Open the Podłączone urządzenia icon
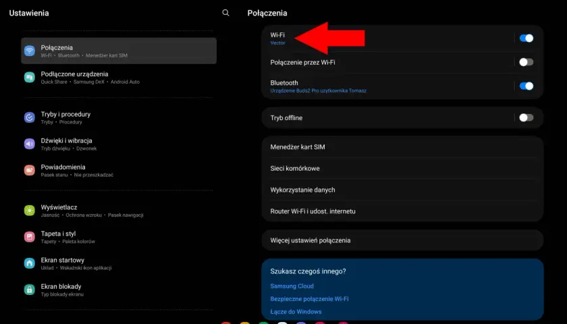Screen dimensions: 567x324 pyautogui.click(x=30, y=77)
